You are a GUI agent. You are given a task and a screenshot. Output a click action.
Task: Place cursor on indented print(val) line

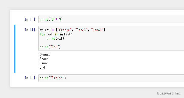tap(55, 38)
